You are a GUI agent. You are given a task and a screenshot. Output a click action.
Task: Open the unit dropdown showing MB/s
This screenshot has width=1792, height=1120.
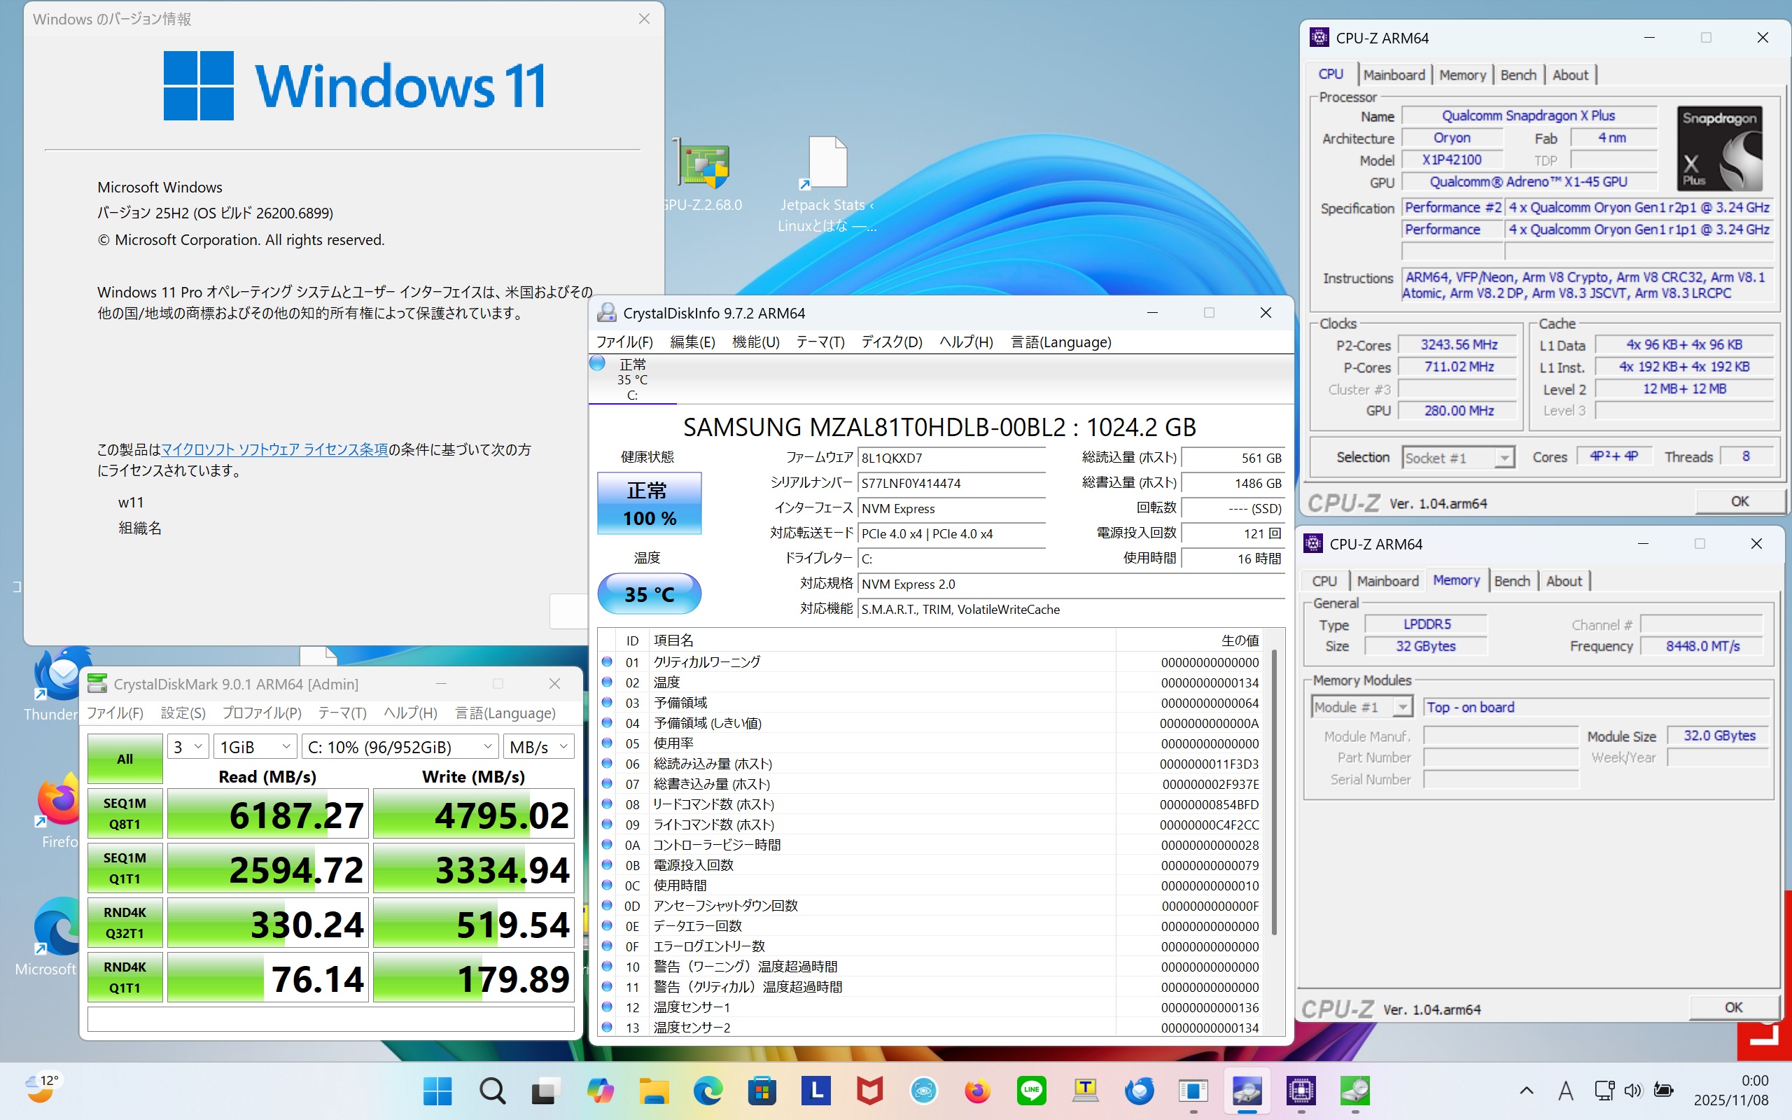click(x=538, y=747)
